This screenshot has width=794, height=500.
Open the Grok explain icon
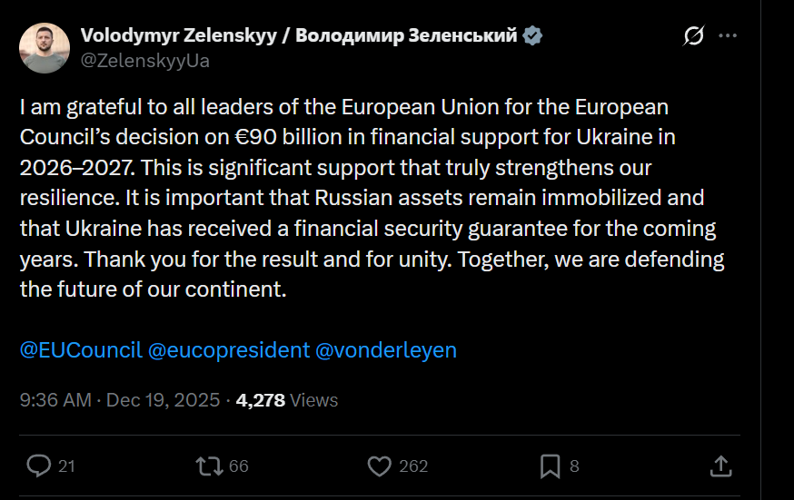(693, 36)
